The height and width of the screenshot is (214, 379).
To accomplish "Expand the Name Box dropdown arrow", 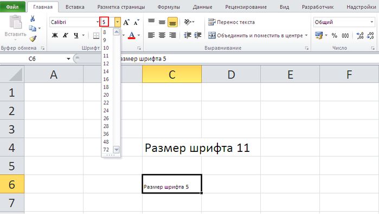I will 68,59.
